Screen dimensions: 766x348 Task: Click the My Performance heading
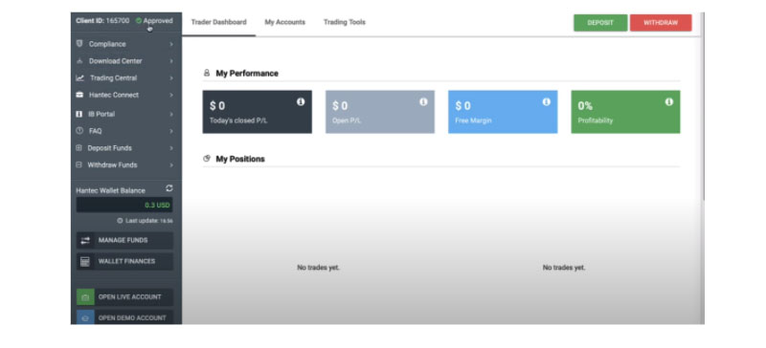pos(247,74)
